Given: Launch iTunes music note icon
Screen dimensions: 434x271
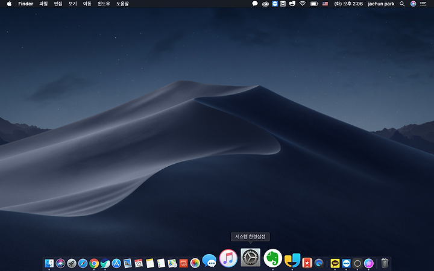Looking at the screenshot, I should point(228,258).
